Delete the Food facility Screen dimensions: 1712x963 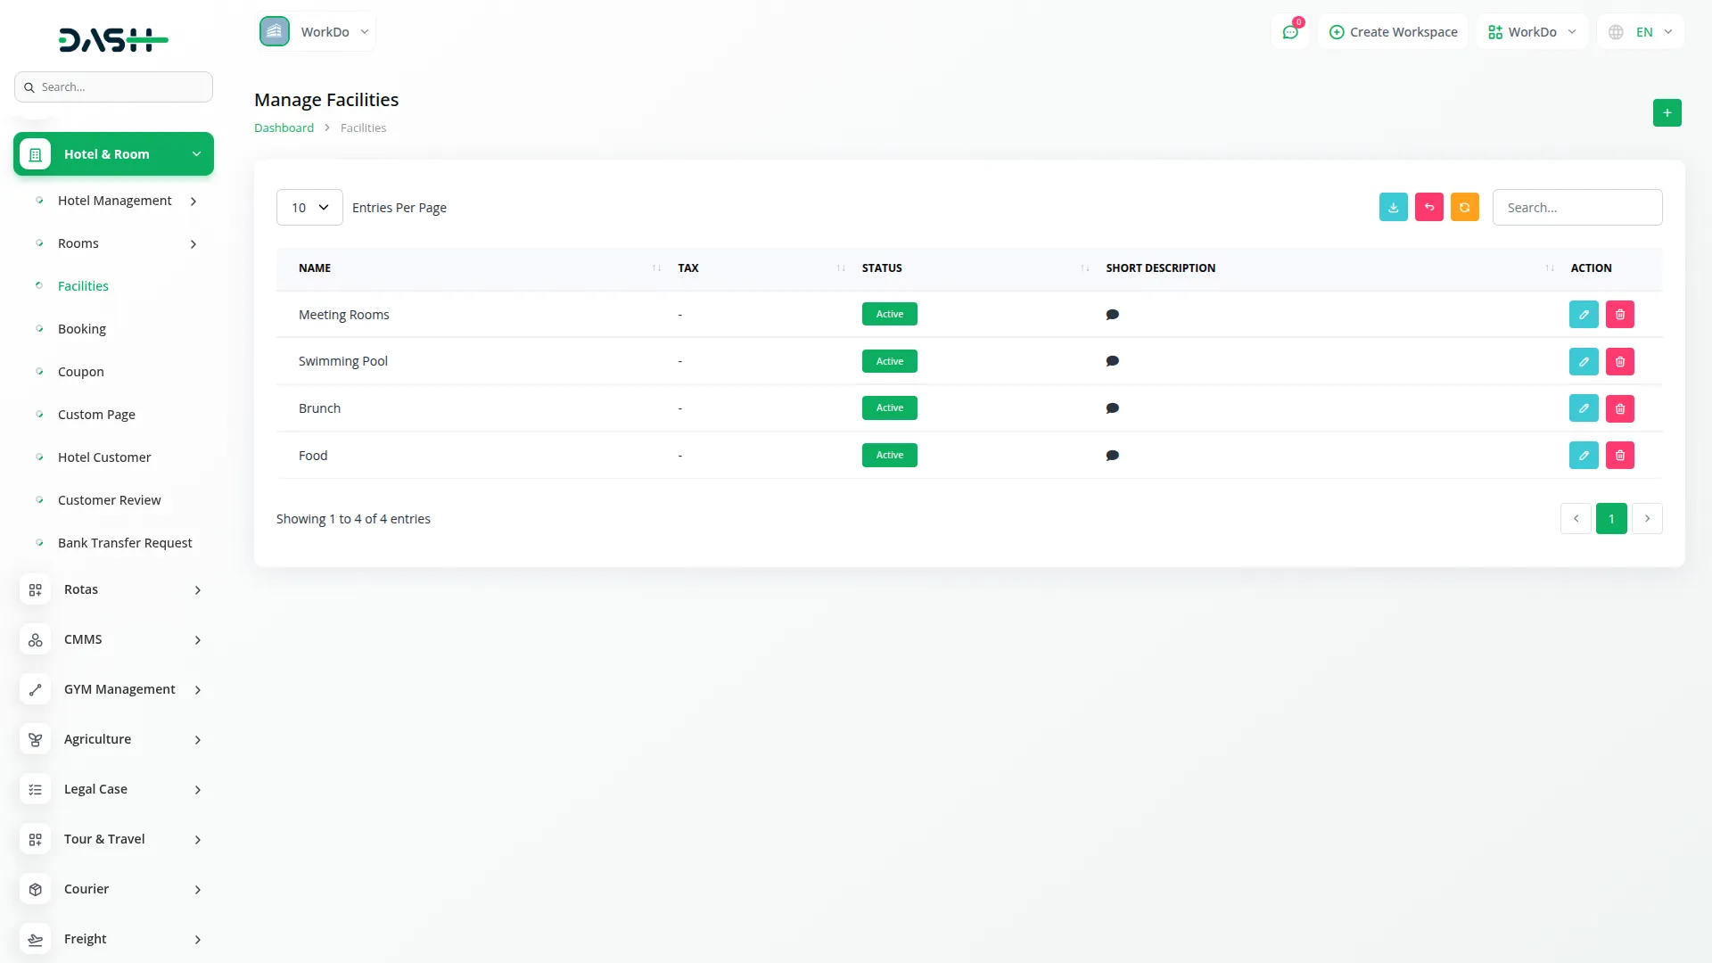point(1619,456)
